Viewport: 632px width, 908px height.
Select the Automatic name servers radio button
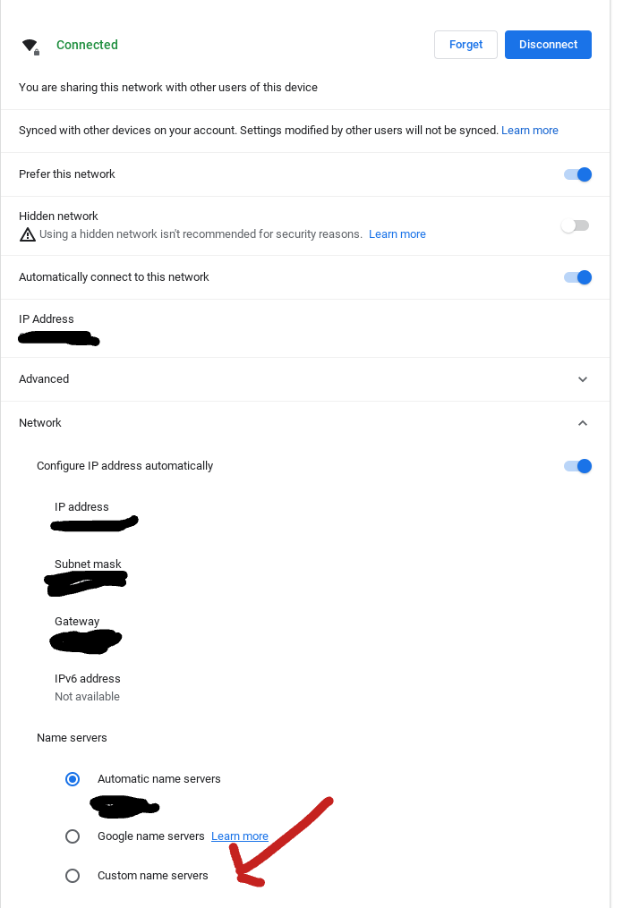pos(73,779)
